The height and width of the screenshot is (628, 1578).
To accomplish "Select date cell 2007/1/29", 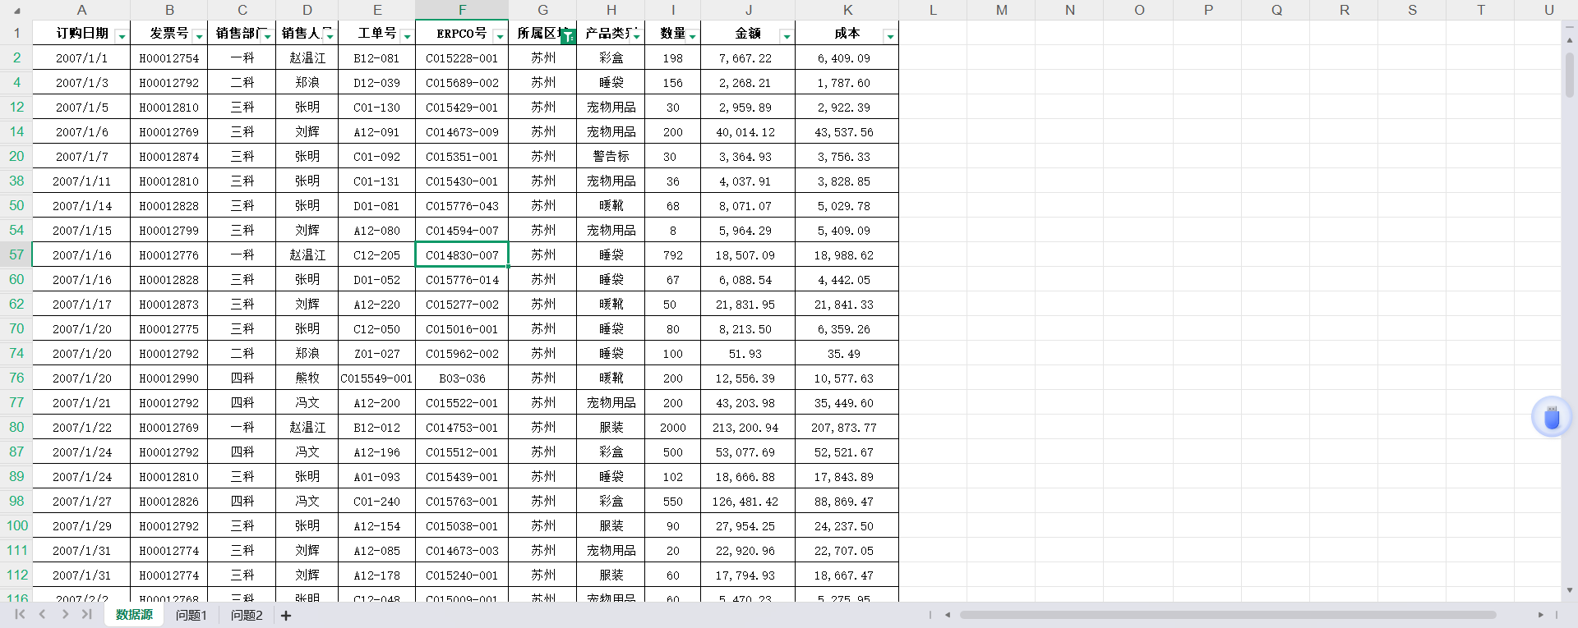I will click(81, 525).
